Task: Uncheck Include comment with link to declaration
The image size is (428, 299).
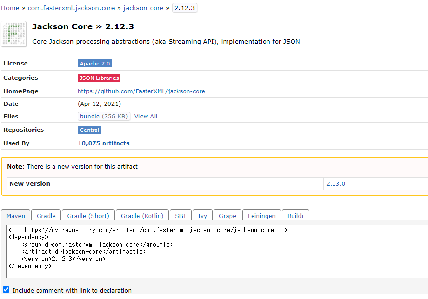Action: click(x=6, y=290)
